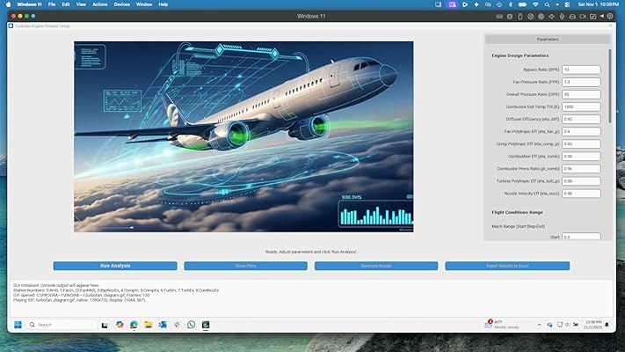This screenshot has height=352, width=625.
Task: Open the View menu in macOS menu bar
Action: click(x=81, y=4)
